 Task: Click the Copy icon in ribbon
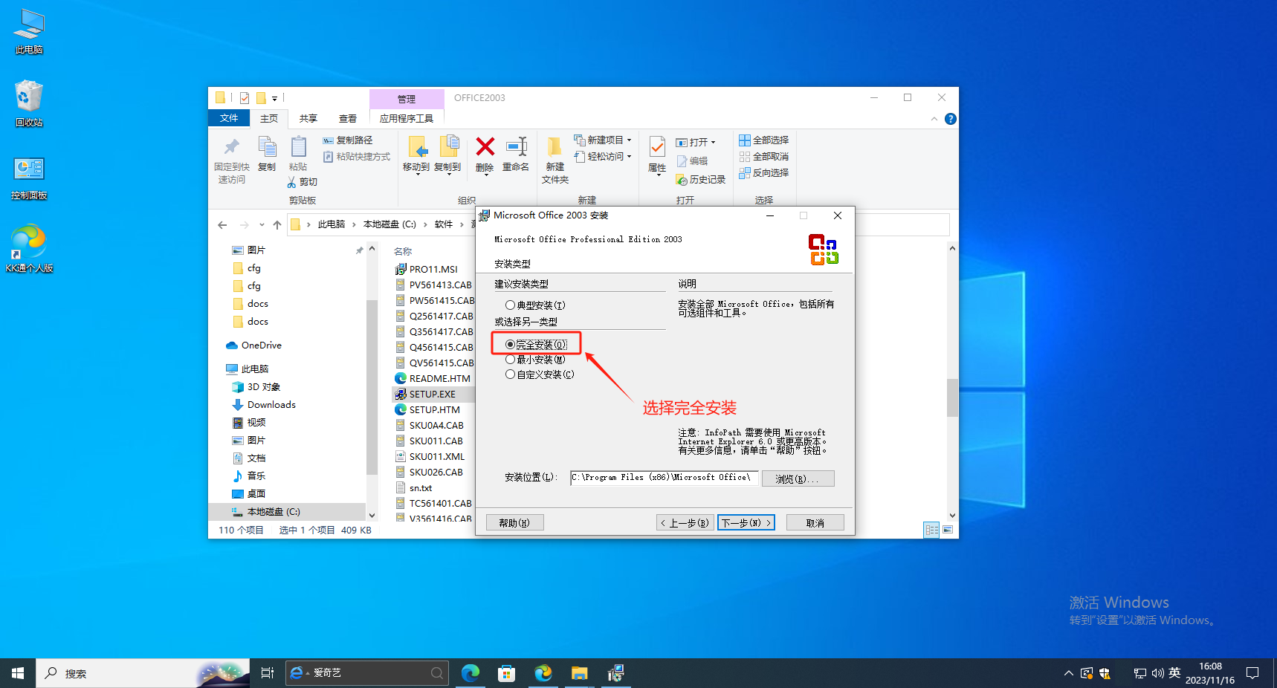click(267, 146)
